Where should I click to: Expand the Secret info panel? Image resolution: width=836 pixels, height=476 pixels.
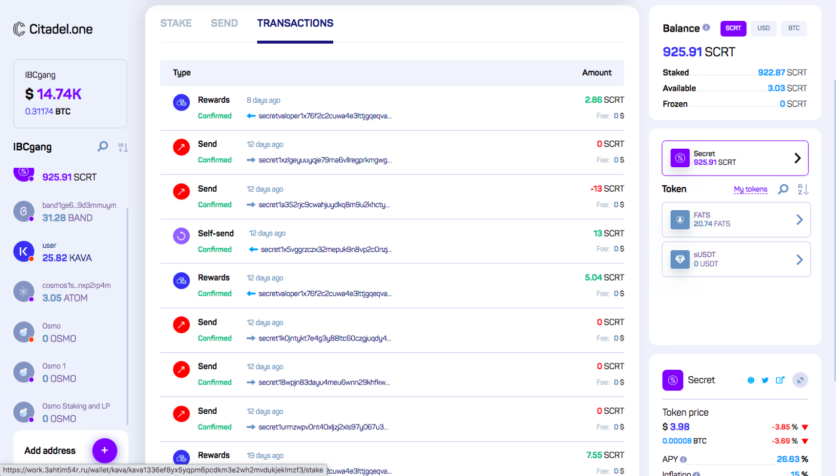(800, 380)
